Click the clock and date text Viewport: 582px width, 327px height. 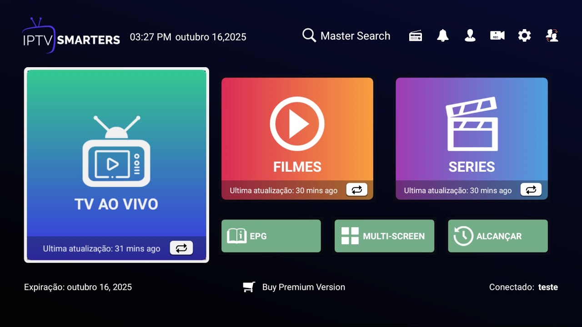coord(188,37)
